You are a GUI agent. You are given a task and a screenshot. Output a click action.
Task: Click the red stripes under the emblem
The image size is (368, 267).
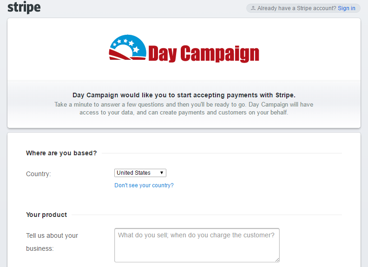pos(125,55)
